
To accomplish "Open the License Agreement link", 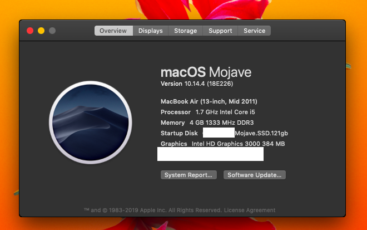I will [250, 210].
